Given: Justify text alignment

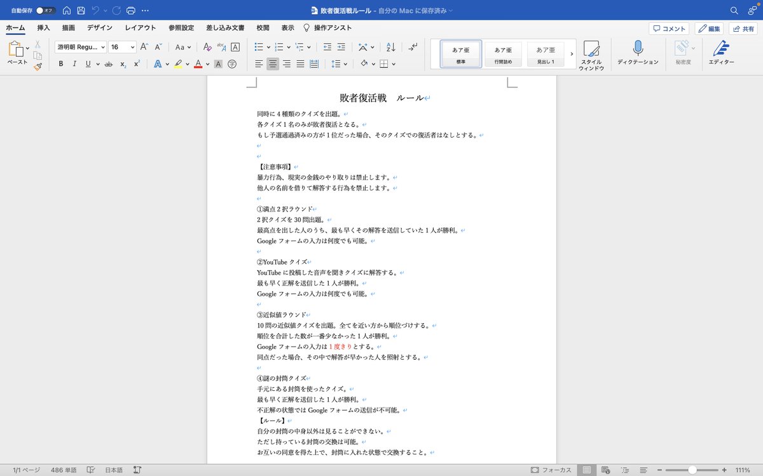Looking at the screenshot, I should (300, 64).
